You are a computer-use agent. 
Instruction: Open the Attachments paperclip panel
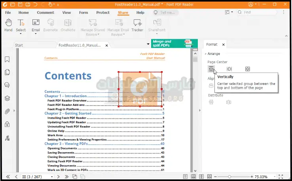(7, 111)
